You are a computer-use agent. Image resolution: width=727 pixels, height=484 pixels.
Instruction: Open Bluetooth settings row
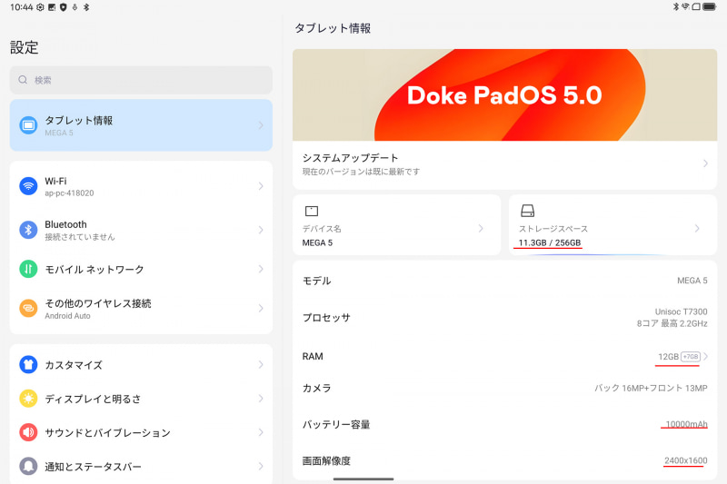(141, 230)
